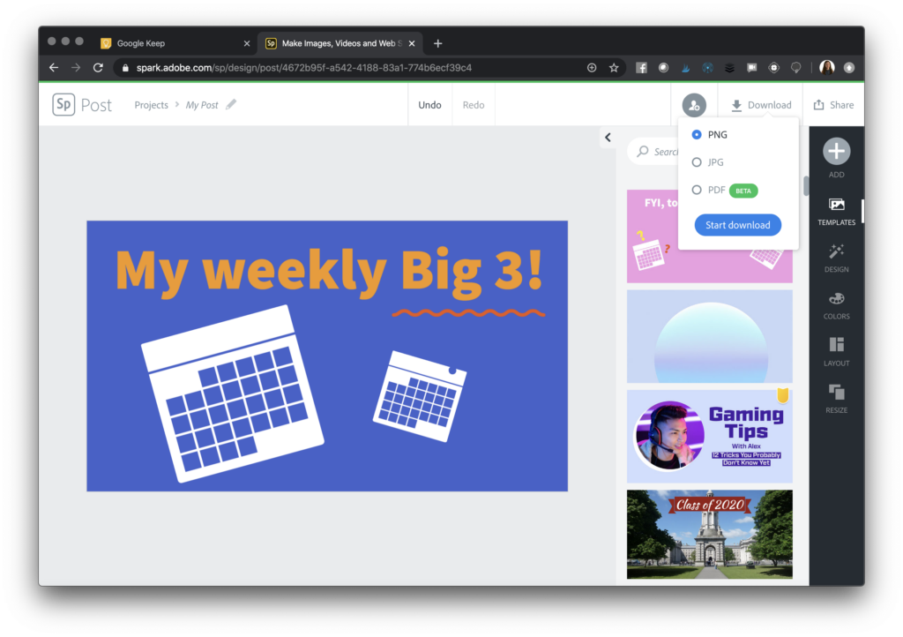Collapse the templates panel with the chevron
This screenshot has width=903, height=637.
click(x=608, y=138)
